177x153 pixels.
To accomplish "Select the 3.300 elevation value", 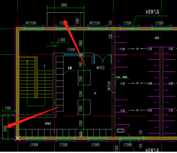I will click(x=61, y=40).
